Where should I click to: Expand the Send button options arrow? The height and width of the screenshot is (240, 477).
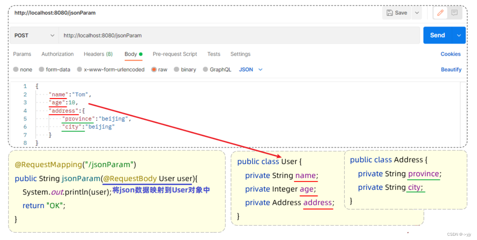point(459,35)
